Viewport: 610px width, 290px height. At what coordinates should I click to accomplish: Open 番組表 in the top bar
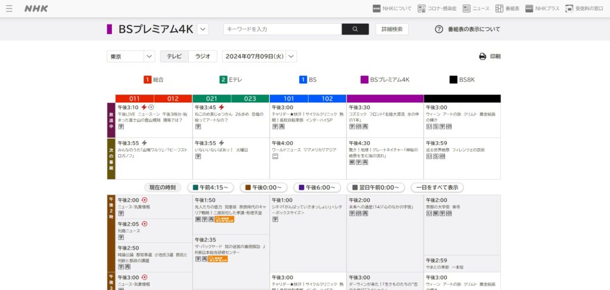coord(508,8)
